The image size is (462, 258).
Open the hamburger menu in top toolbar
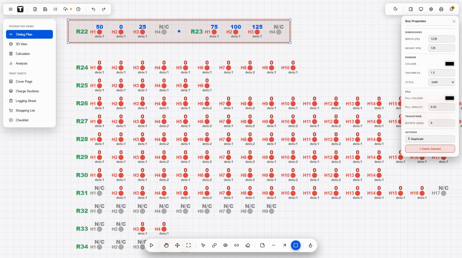pyautogui.click(x=11, y=9)
